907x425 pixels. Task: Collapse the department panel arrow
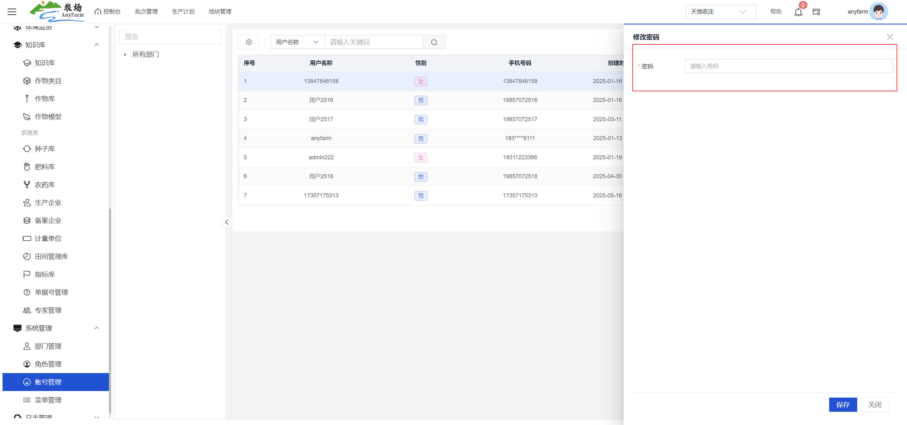pos(227,222)
